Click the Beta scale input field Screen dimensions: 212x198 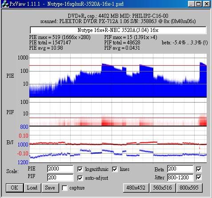click(180, 169)
